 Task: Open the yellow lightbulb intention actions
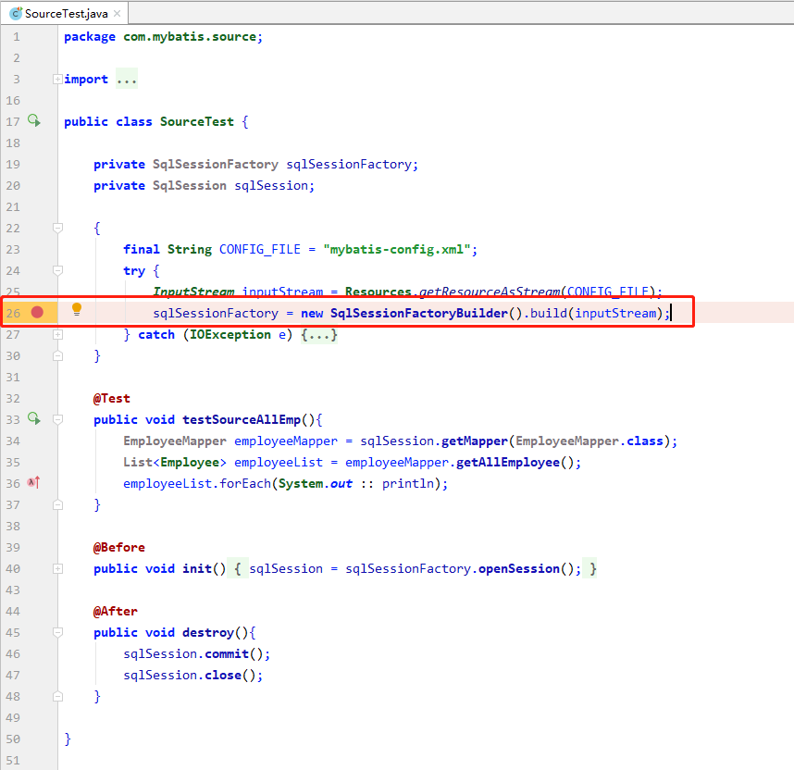[77, 309]
